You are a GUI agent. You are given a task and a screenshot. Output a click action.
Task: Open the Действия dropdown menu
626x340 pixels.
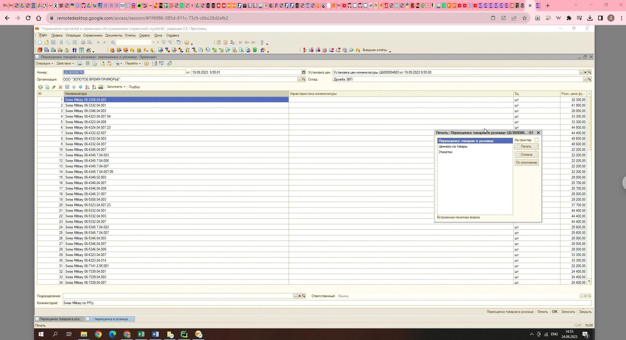click(x=65, y=63)
